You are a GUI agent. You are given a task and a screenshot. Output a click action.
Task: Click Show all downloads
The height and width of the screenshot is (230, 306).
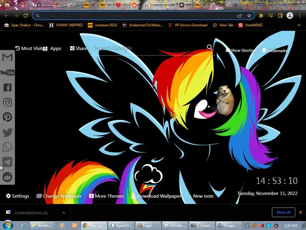(x=283, y=212)
